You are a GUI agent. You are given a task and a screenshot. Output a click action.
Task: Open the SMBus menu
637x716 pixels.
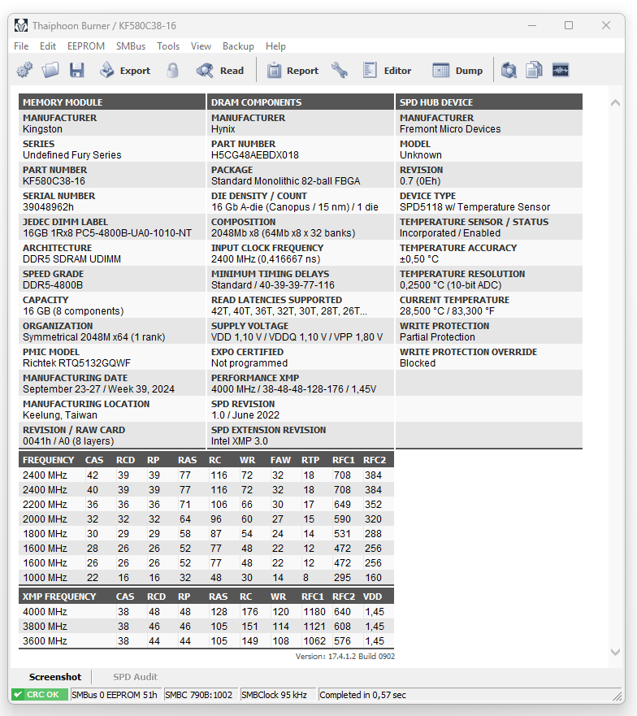point(131,46)
